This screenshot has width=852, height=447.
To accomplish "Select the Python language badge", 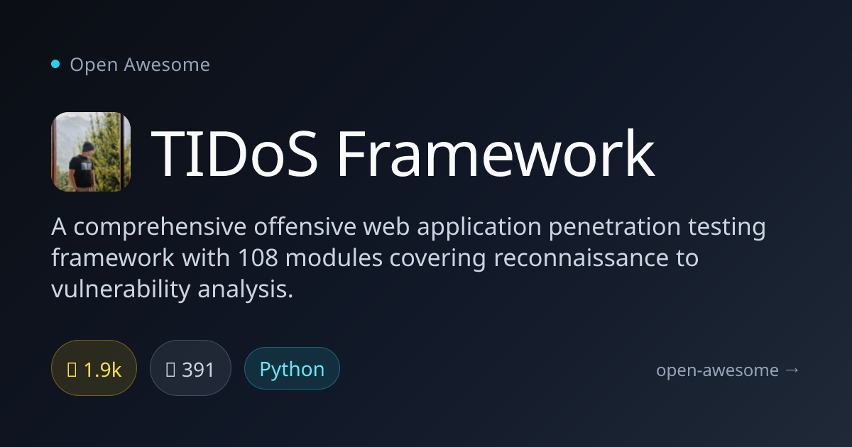I will pyautogui.click(x=292, y=368).
